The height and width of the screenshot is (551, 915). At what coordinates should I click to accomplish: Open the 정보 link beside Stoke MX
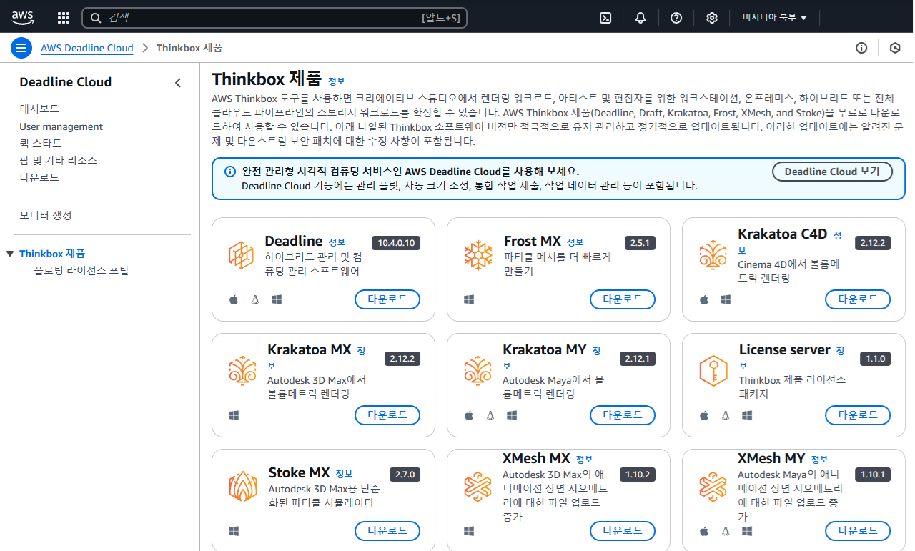(344, 474)
